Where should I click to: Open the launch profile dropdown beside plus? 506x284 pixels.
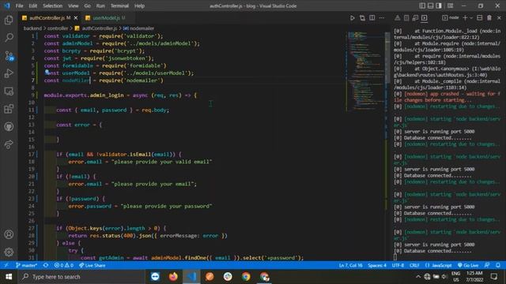click(x=471, y=18)
